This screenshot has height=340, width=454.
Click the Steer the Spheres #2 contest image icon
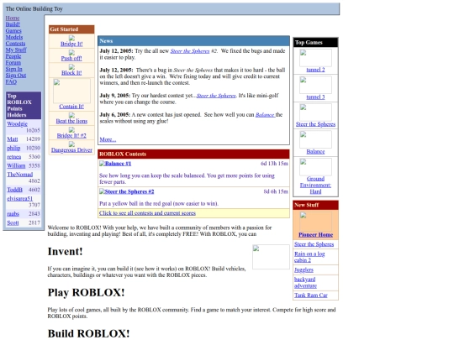point(102,191)
